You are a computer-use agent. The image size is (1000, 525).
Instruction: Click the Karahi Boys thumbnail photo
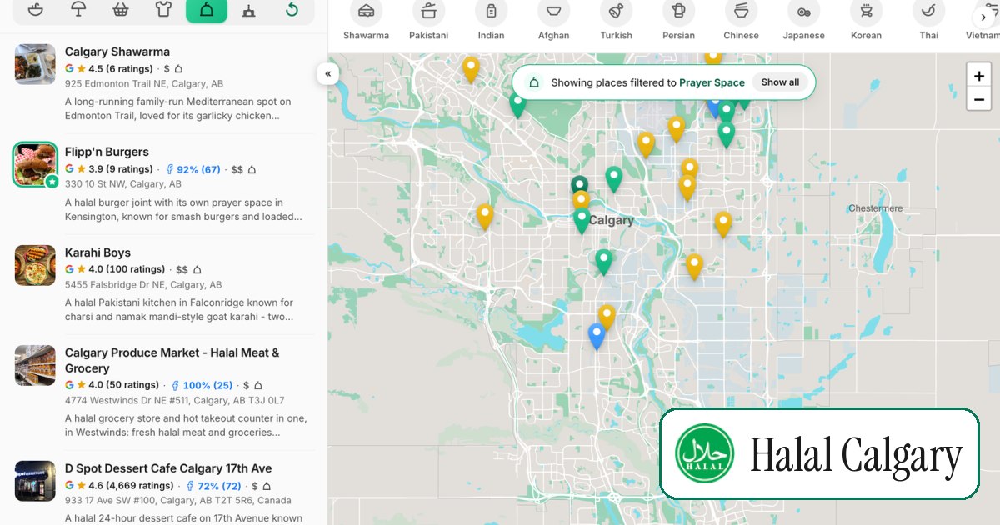(35, 265)
